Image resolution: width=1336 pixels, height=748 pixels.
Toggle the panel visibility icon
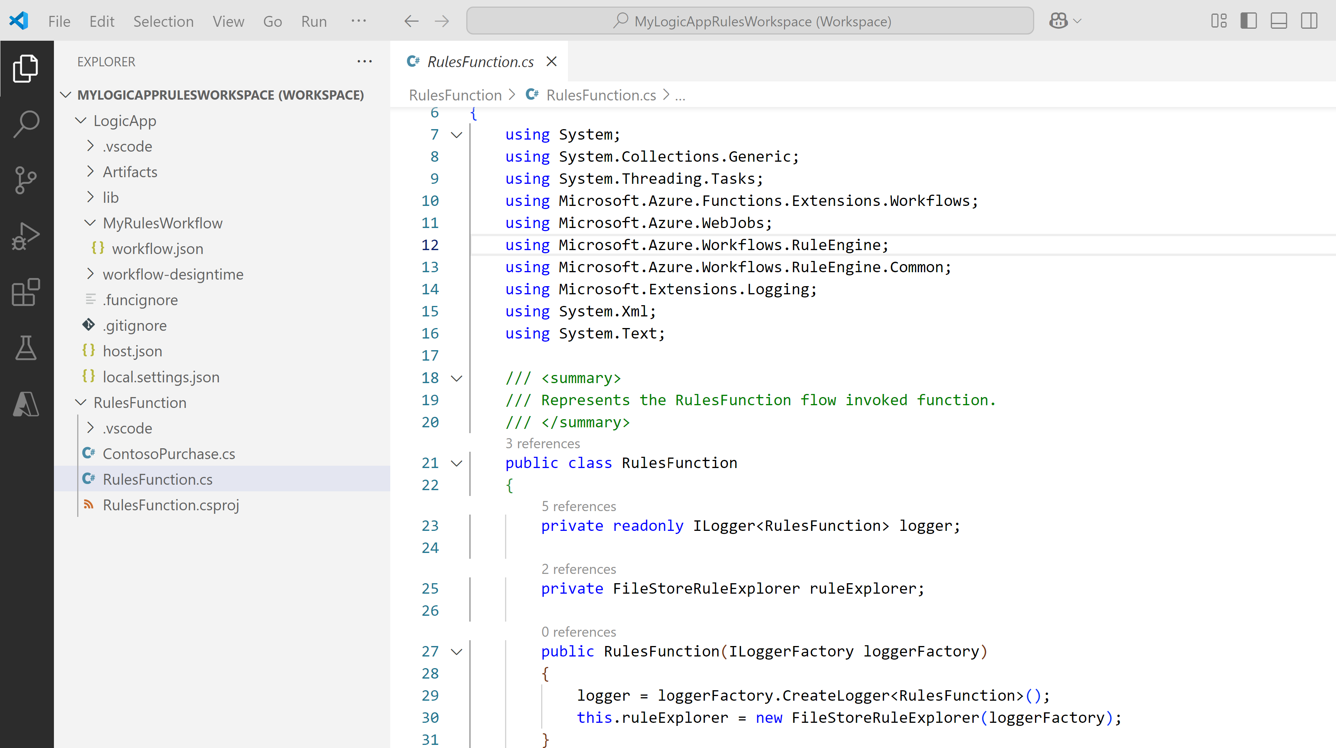1279,21
